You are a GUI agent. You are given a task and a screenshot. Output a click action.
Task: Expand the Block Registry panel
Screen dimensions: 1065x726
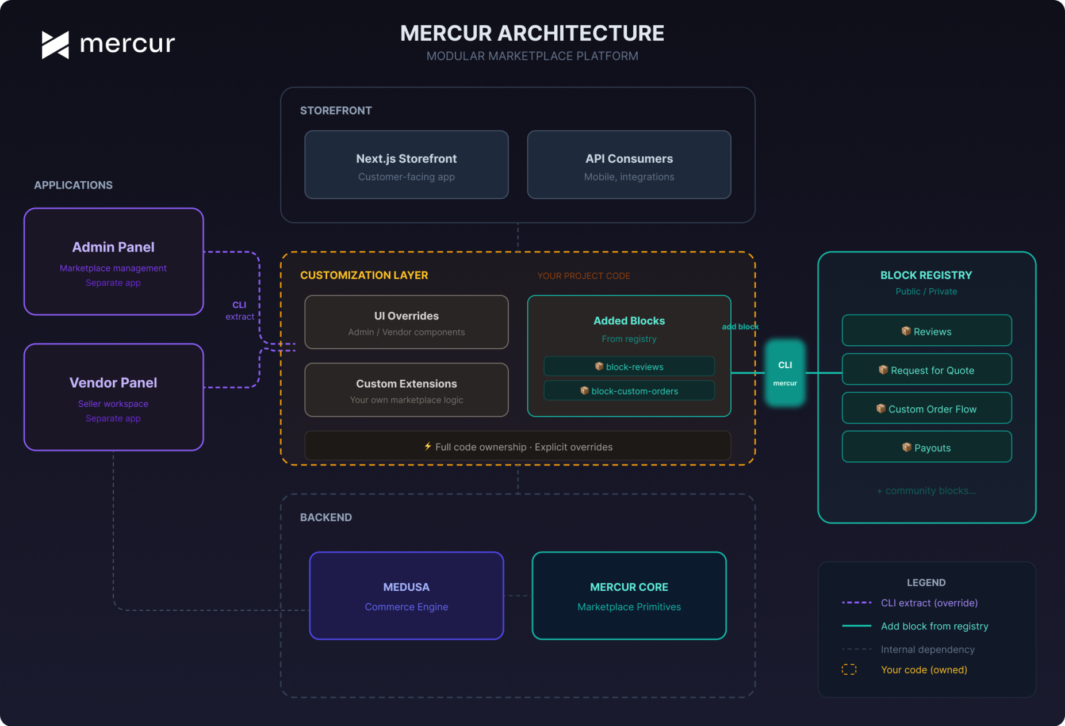pos(926,275)
